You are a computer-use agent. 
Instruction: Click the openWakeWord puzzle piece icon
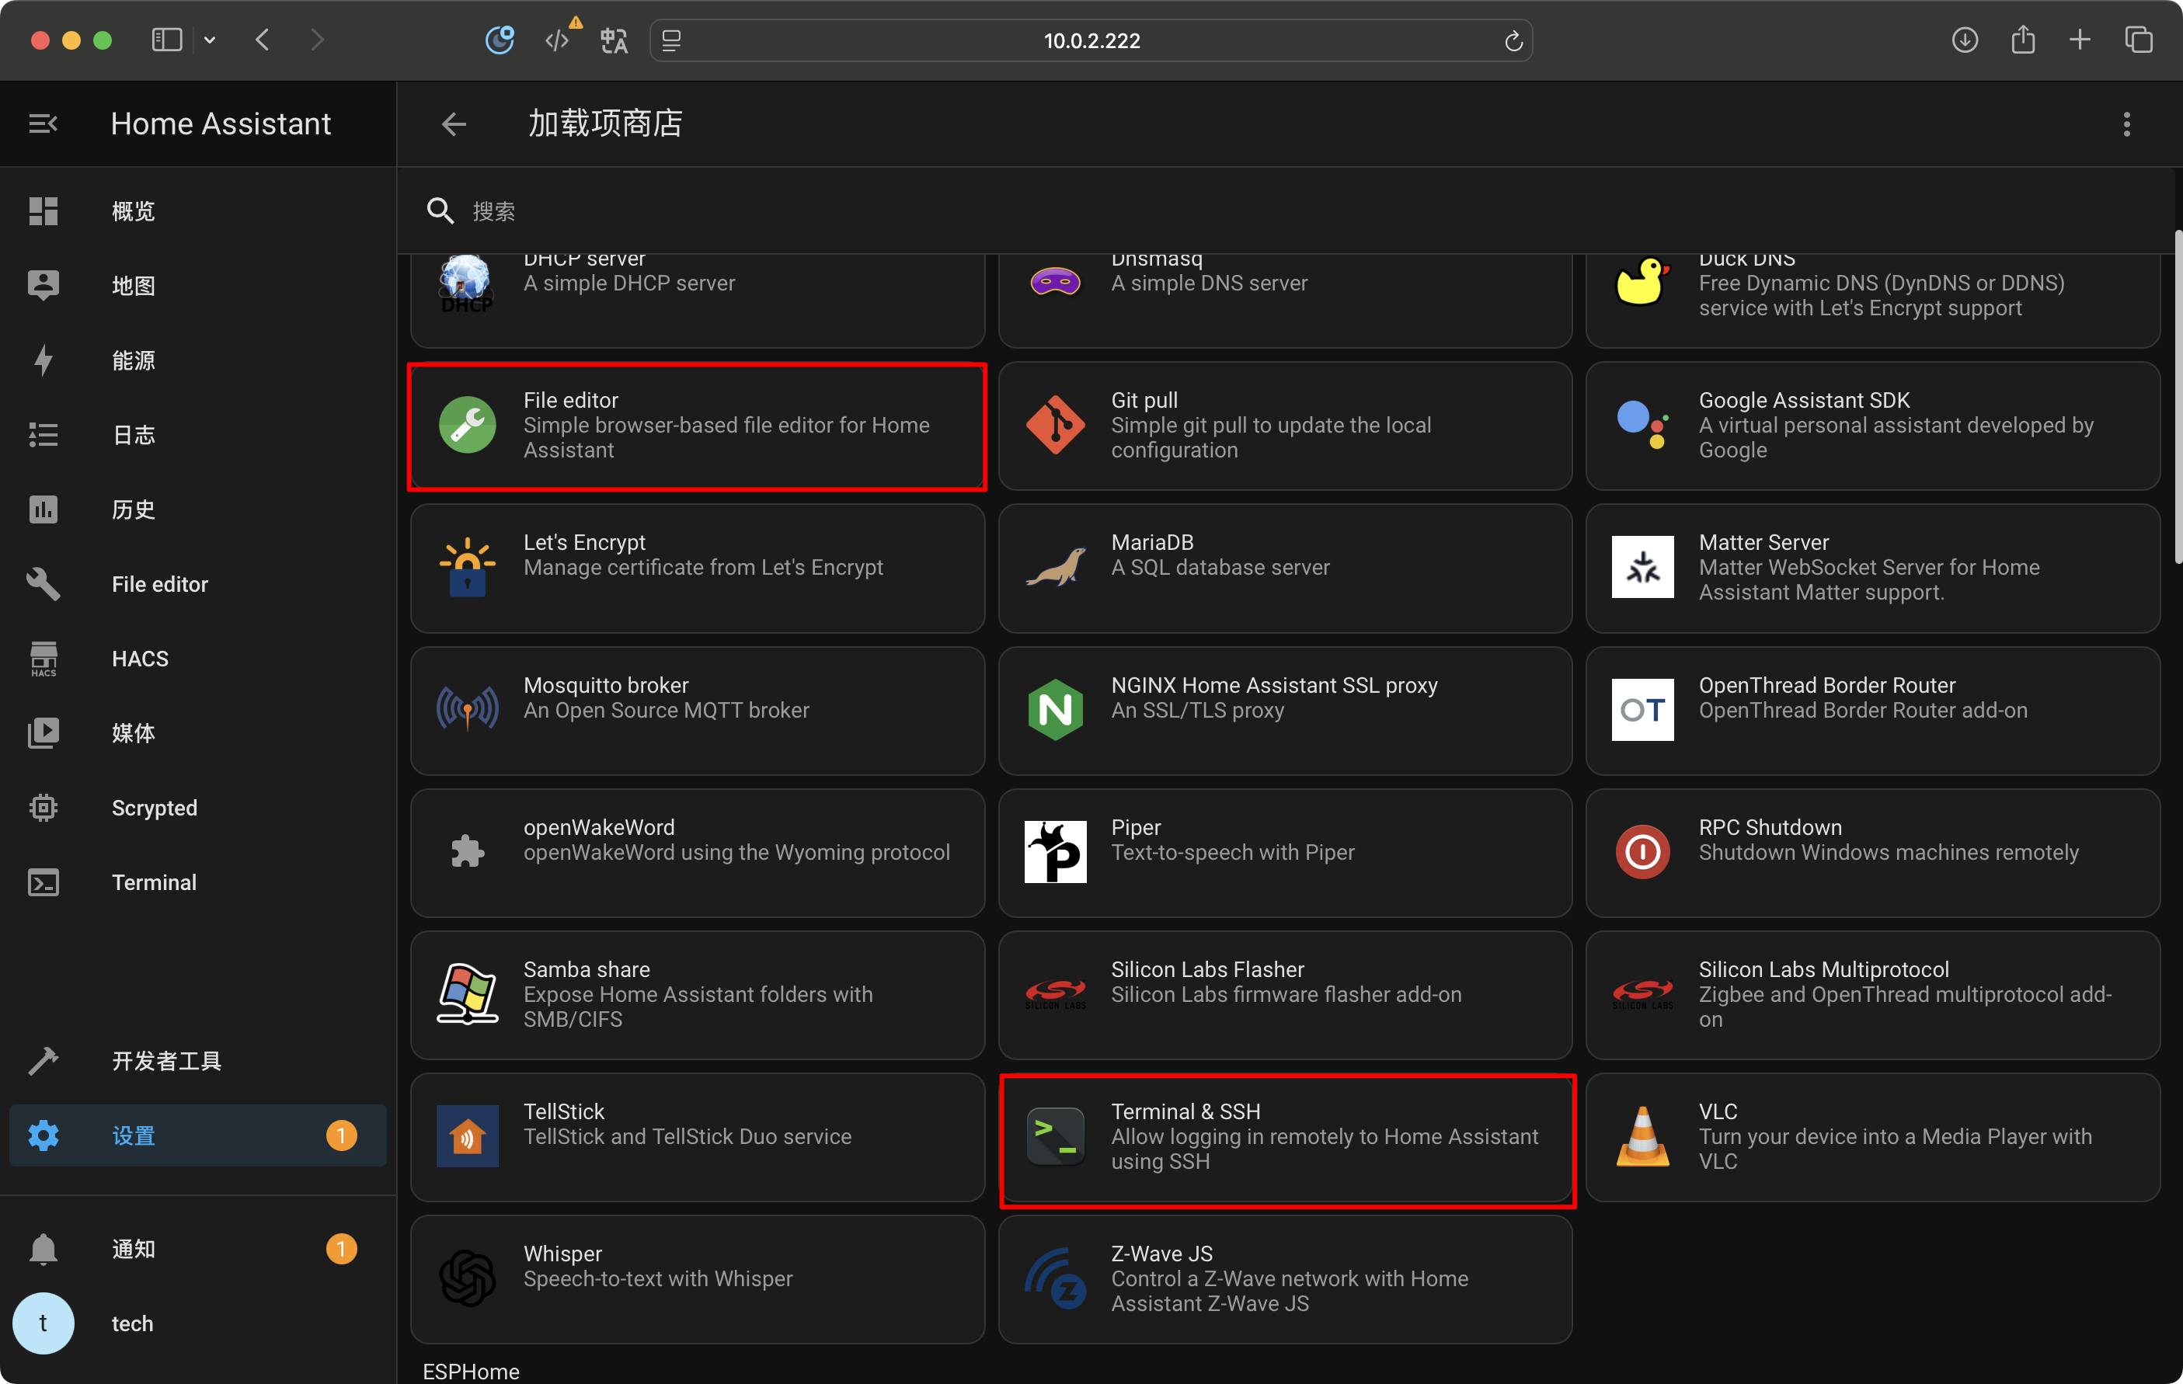pos(467,851)
